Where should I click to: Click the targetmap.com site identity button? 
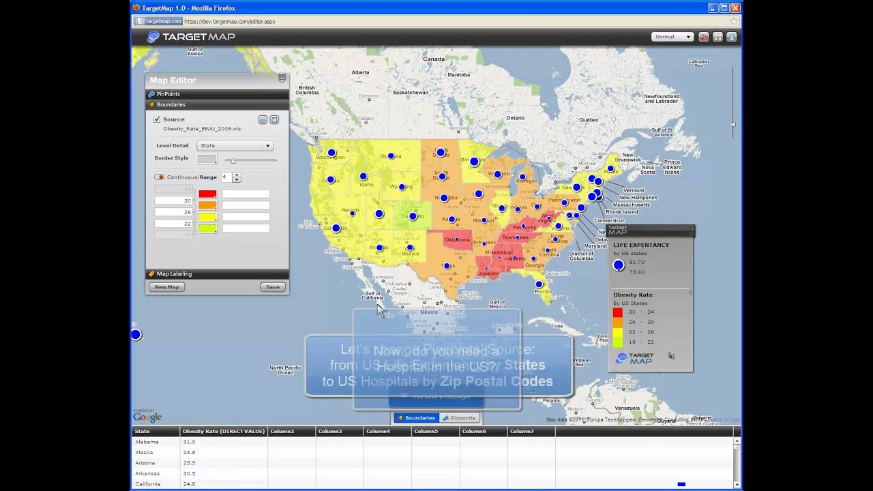click(160, 21)
